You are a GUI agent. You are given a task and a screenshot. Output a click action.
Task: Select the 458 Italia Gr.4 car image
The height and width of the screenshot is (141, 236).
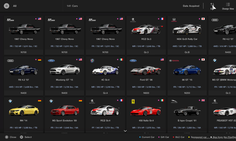click(145, 111)
